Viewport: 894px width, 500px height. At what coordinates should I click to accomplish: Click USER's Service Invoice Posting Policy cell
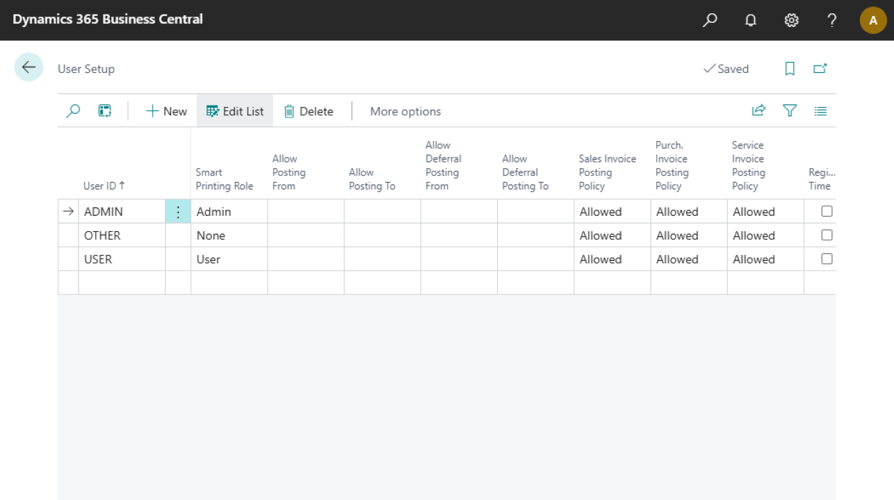click(x=765, y=259)
